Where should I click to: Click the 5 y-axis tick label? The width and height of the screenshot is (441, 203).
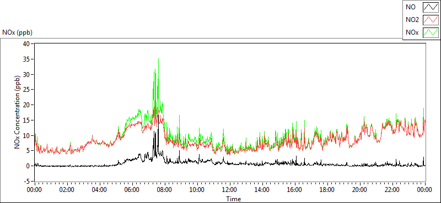[29, 151]
